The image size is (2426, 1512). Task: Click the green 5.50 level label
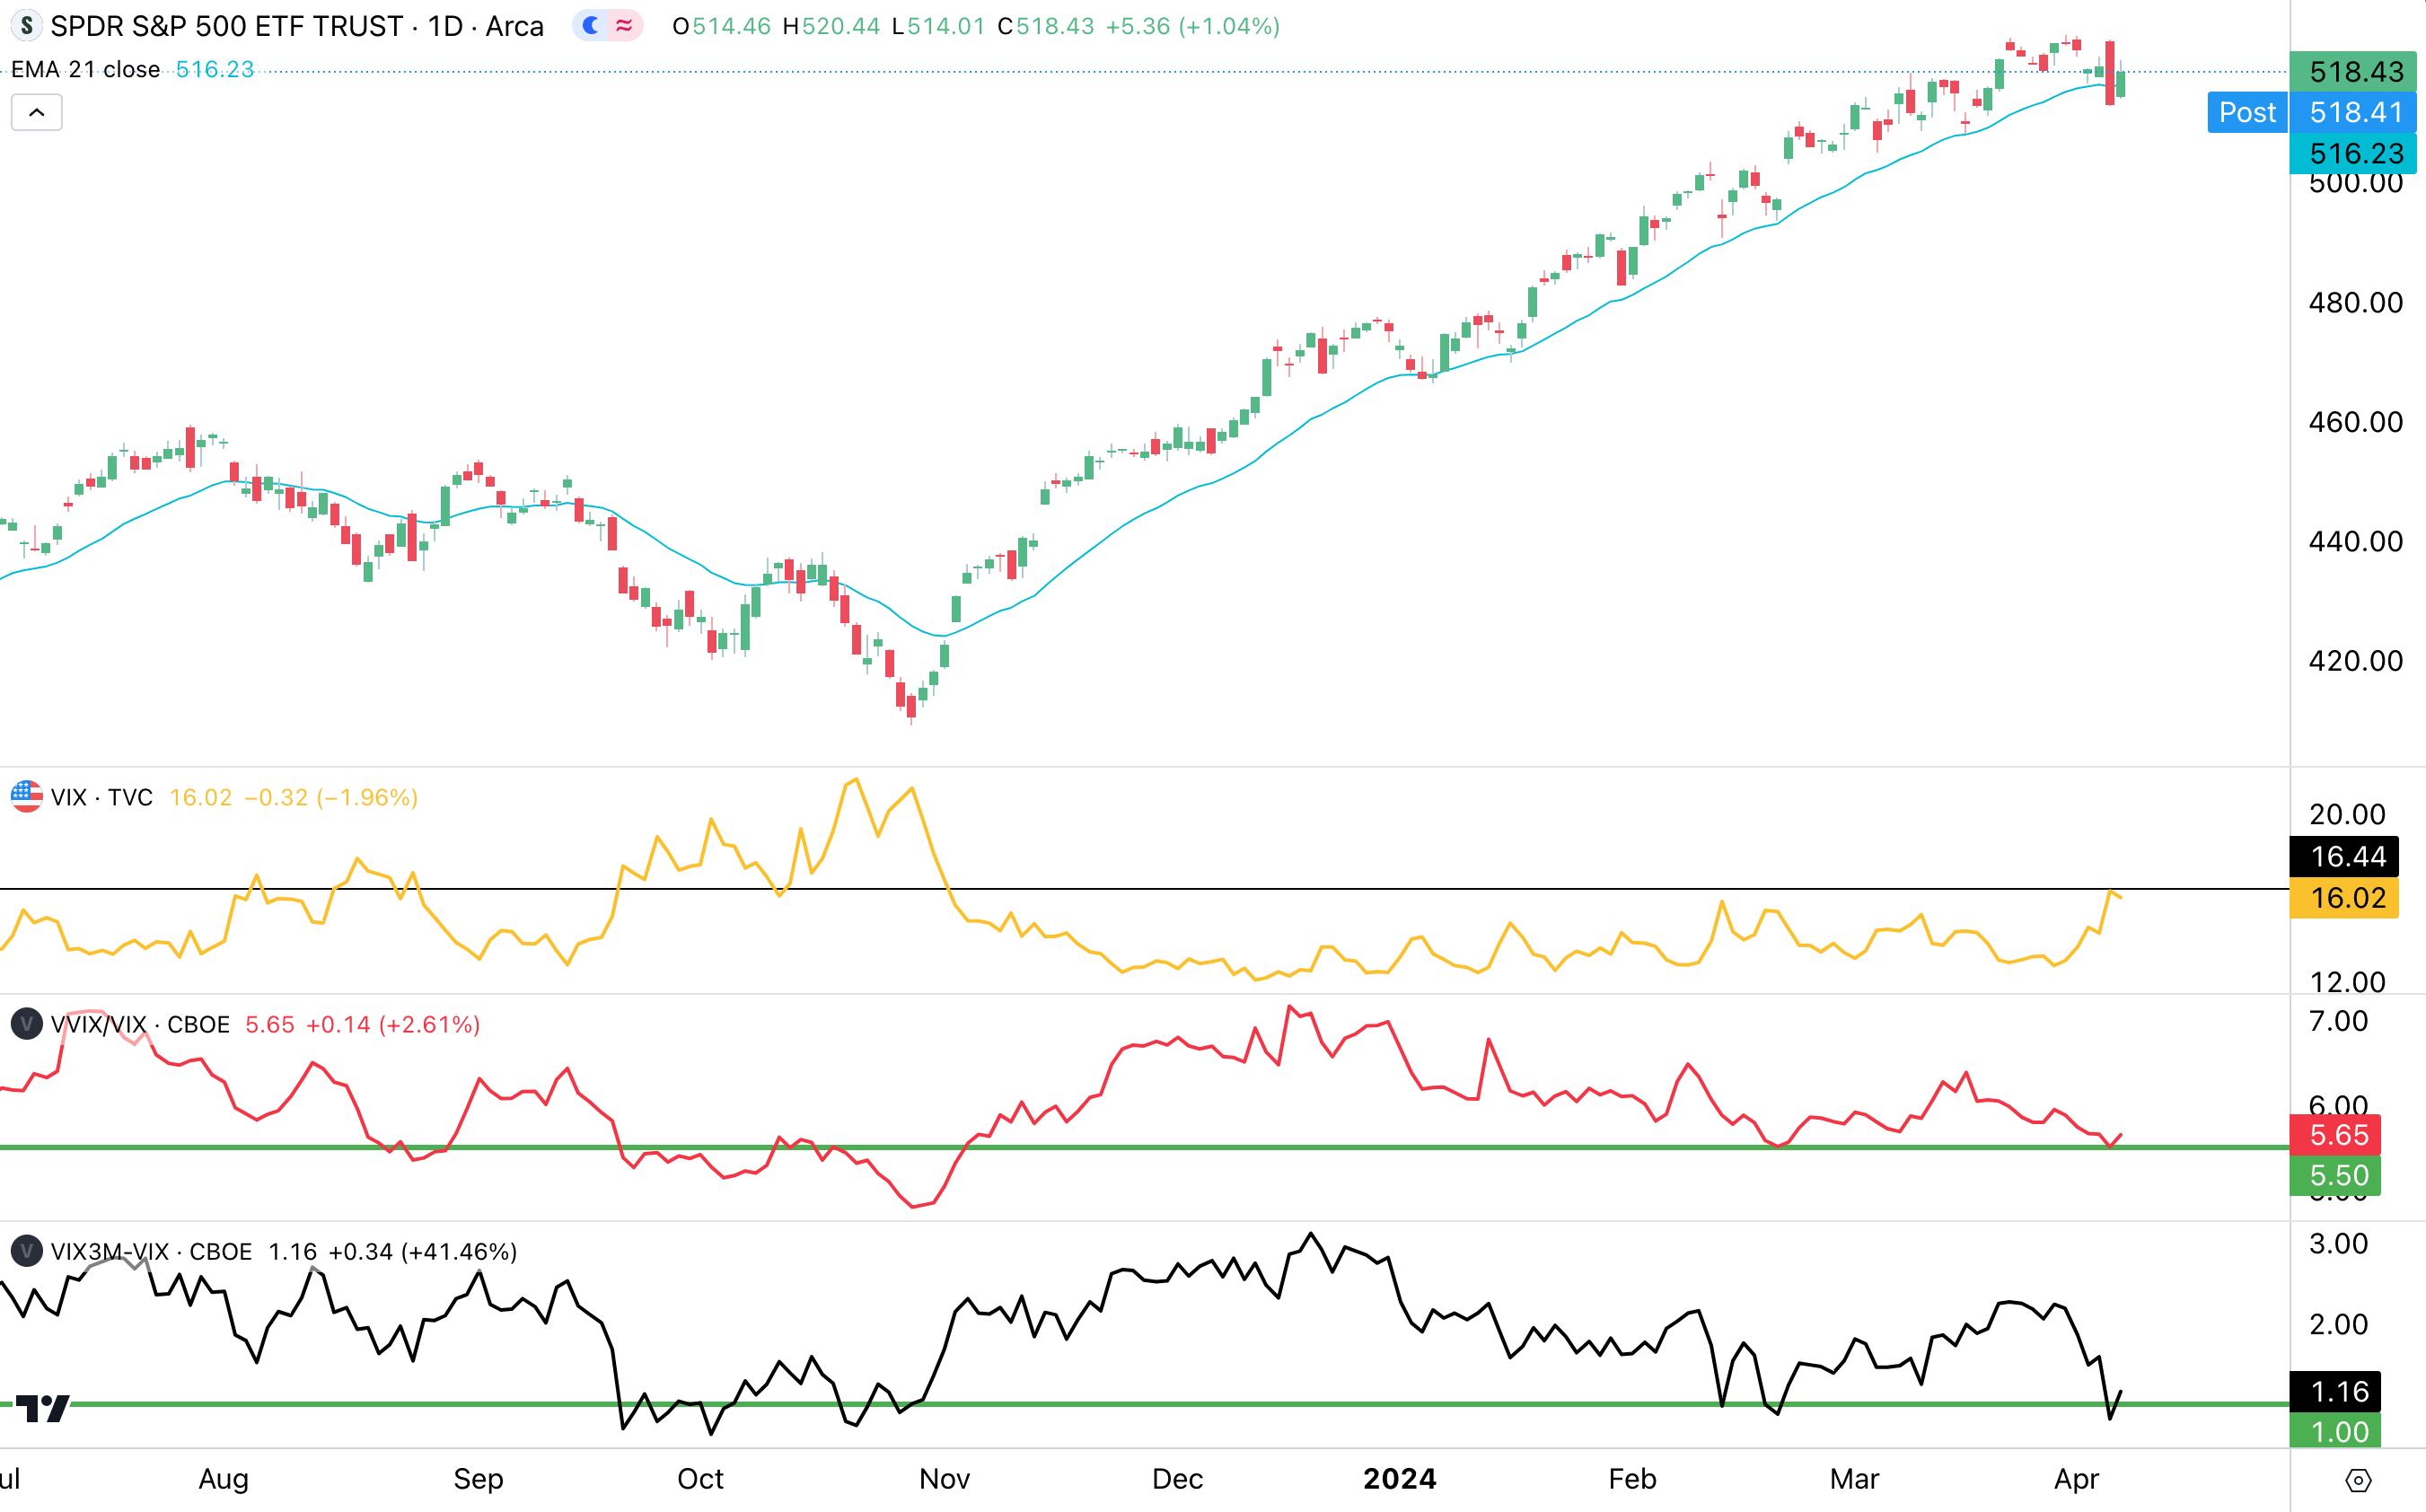2335,1175
